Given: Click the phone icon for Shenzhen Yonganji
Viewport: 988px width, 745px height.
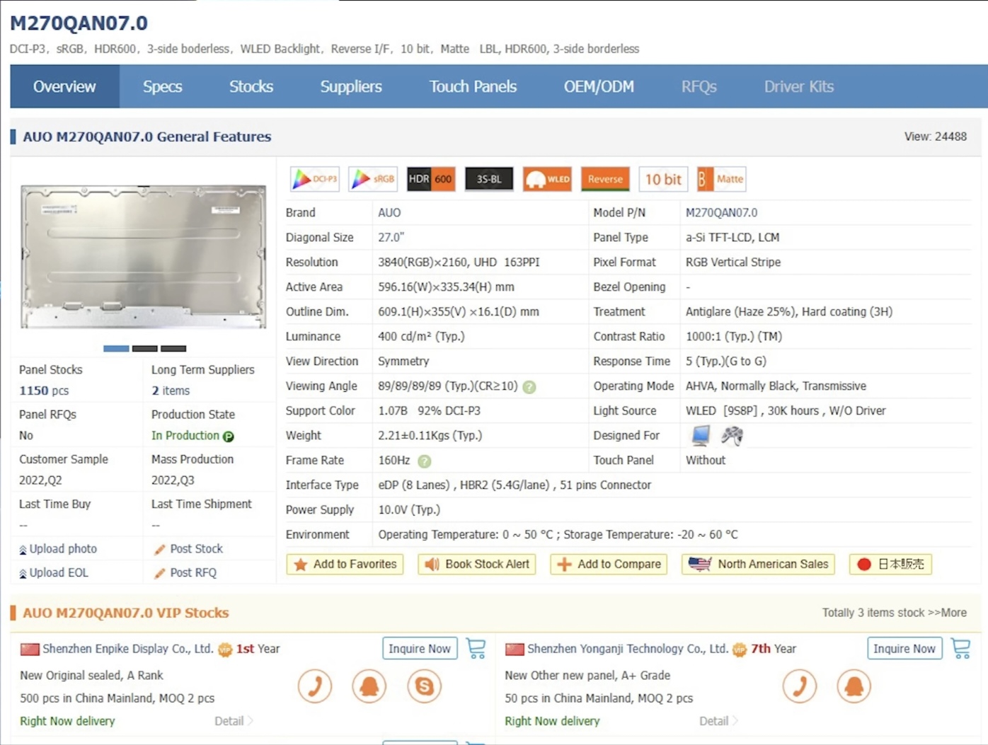Looking at the screenshot, I should (x=800, y=686).
